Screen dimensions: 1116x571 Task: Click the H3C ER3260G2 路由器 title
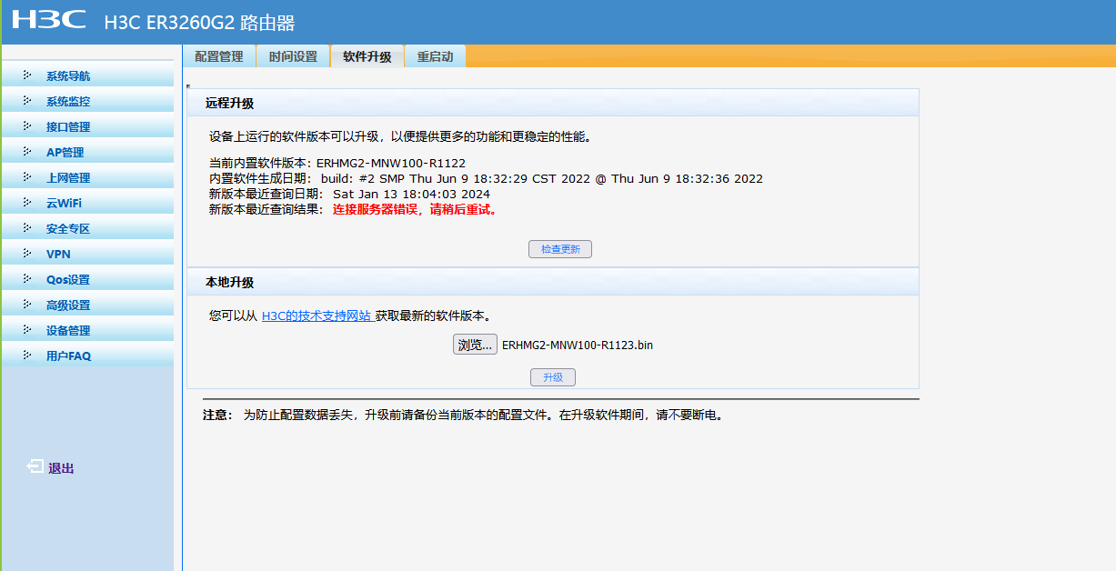pyautogui.click(x=199, y=24)
